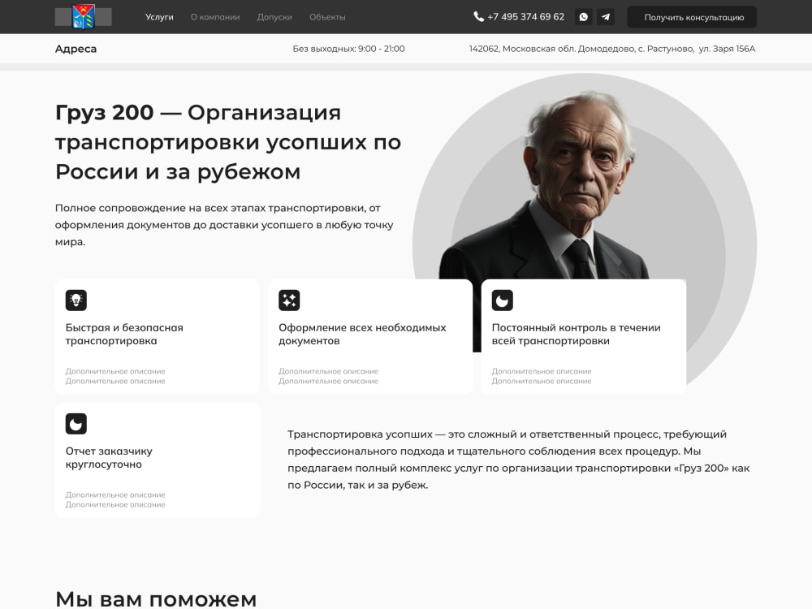Viewport: 812px width, 609px height.
Task: Click the moon icon on constant control card
Action: (x=503, y=300)
